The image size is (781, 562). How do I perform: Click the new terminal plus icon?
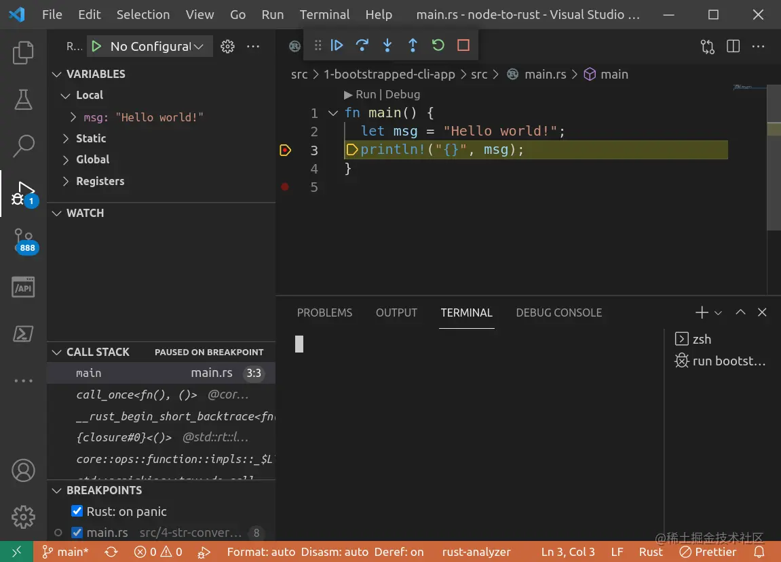pyautogui.click(x=702, y=312)
